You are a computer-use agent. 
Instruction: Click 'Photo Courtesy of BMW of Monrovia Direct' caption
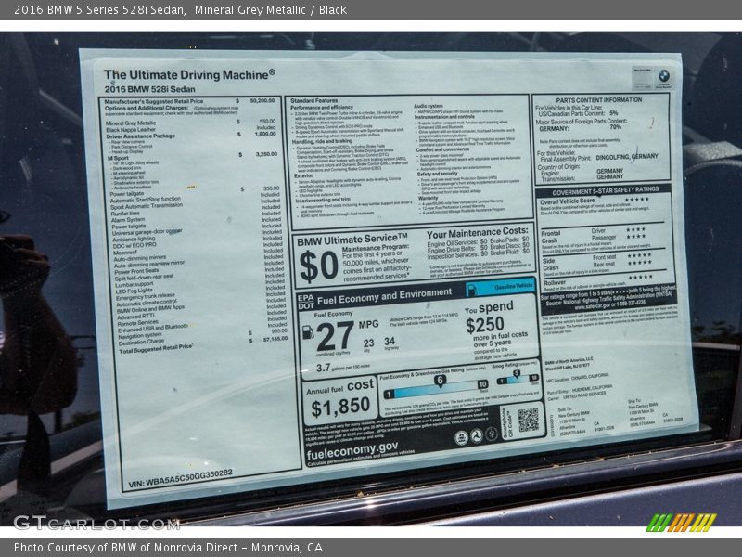click(x=169, y=547)
